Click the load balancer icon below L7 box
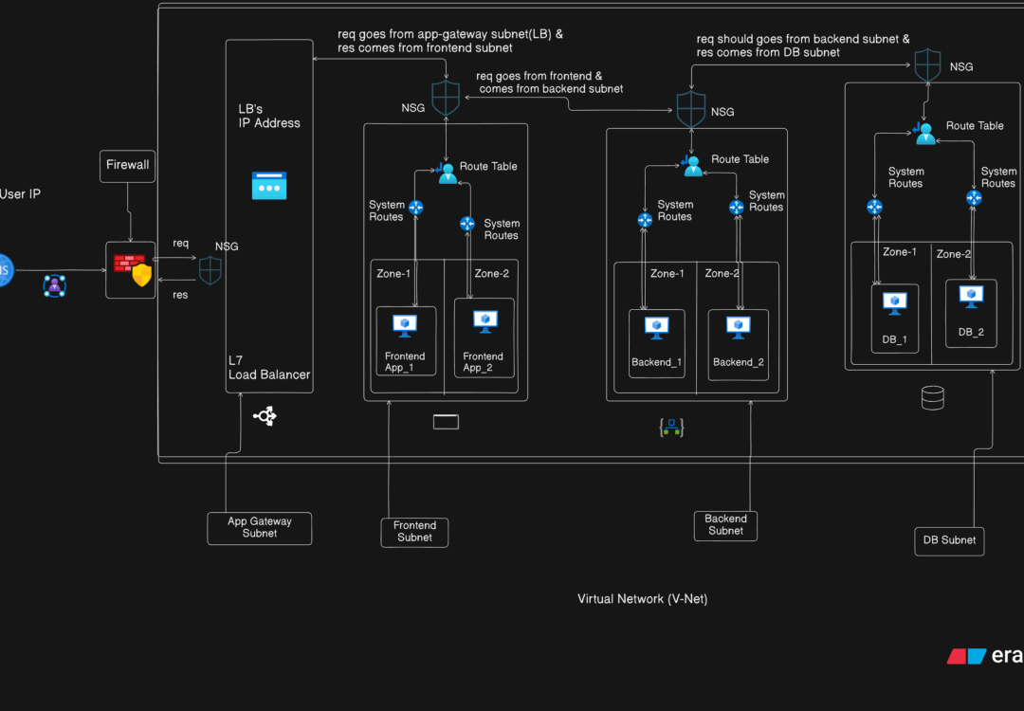Screen dimensions: 1024x711 [265, 415]
